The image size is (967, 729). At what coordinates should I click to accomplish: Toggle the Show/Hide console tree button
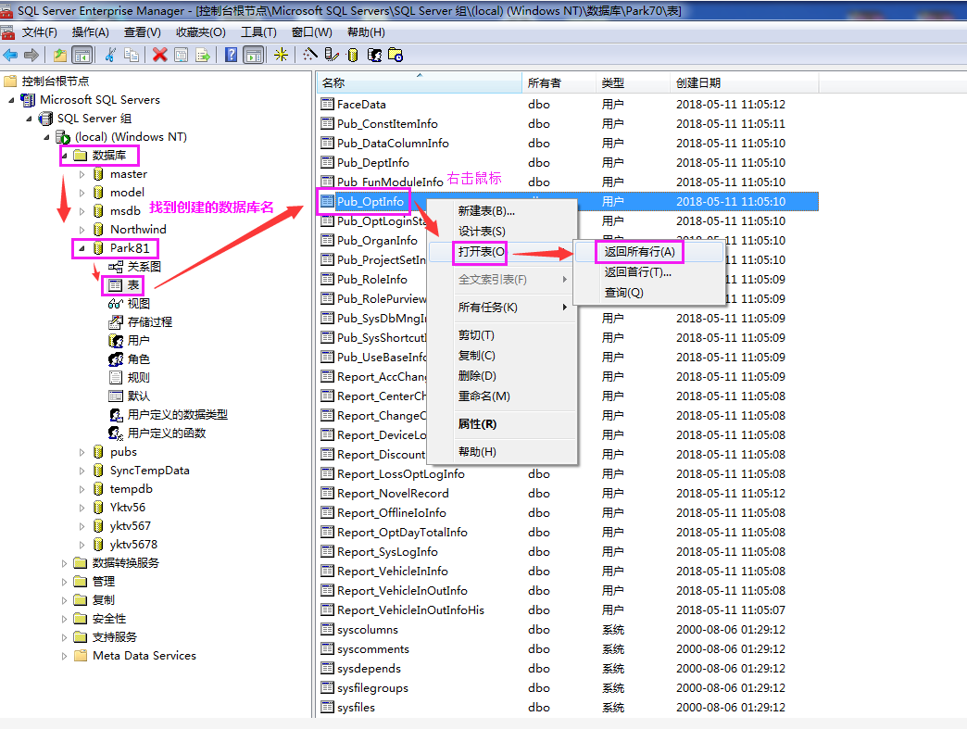pos(82,56)
